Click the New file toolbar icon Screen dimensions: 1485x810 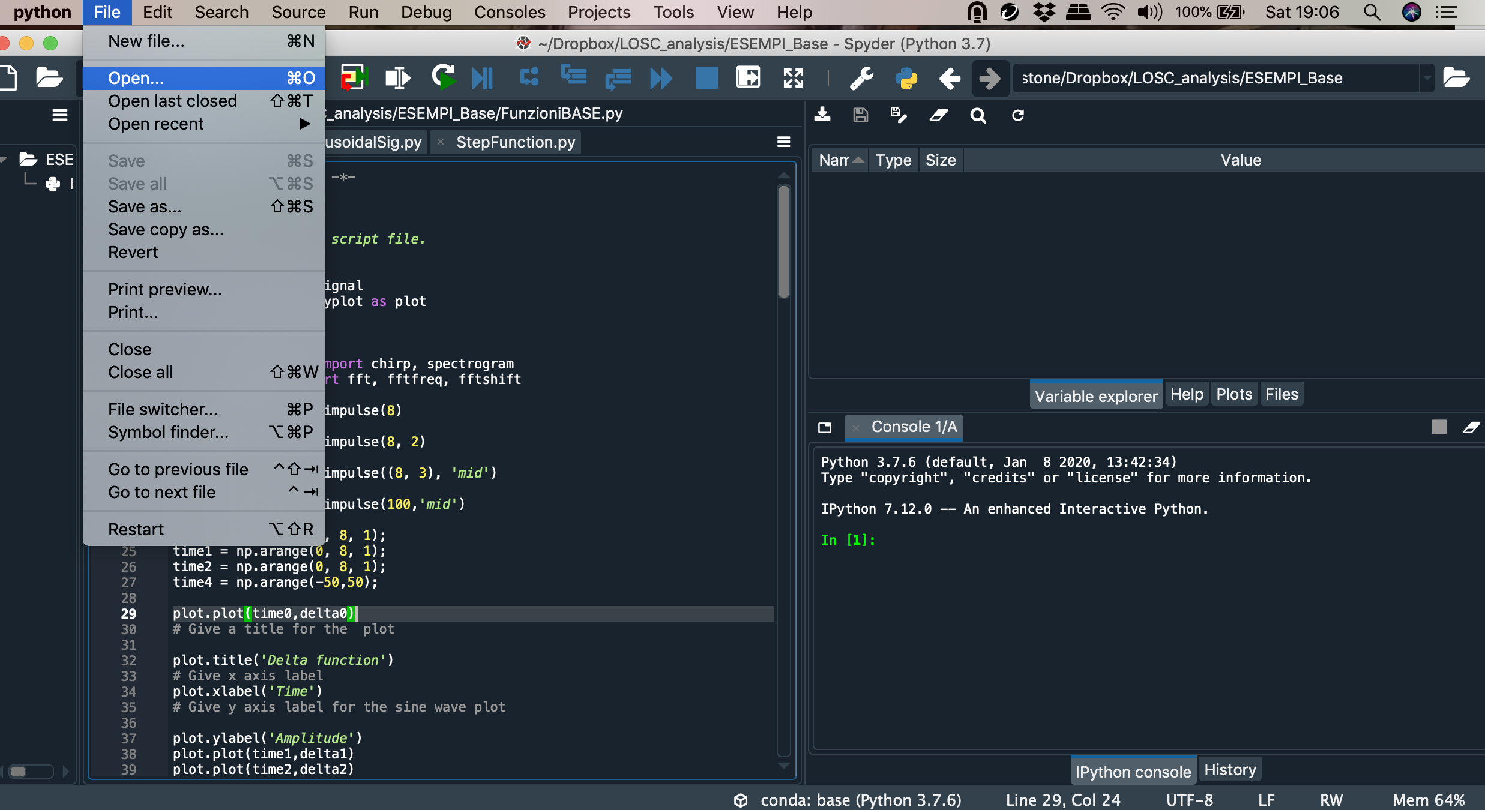click(8, 78)
